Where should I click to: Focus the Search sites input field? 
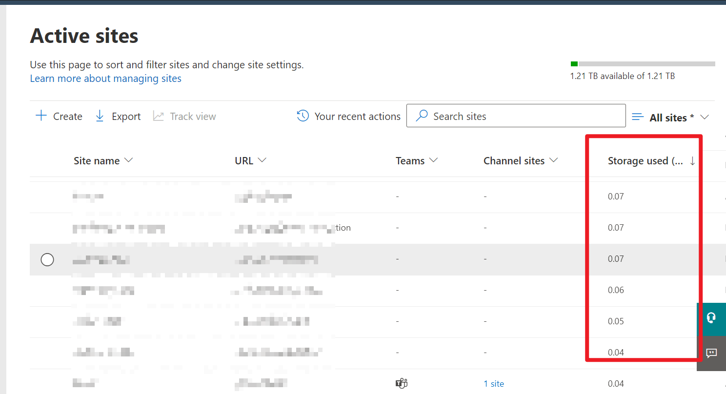[516, 116]
